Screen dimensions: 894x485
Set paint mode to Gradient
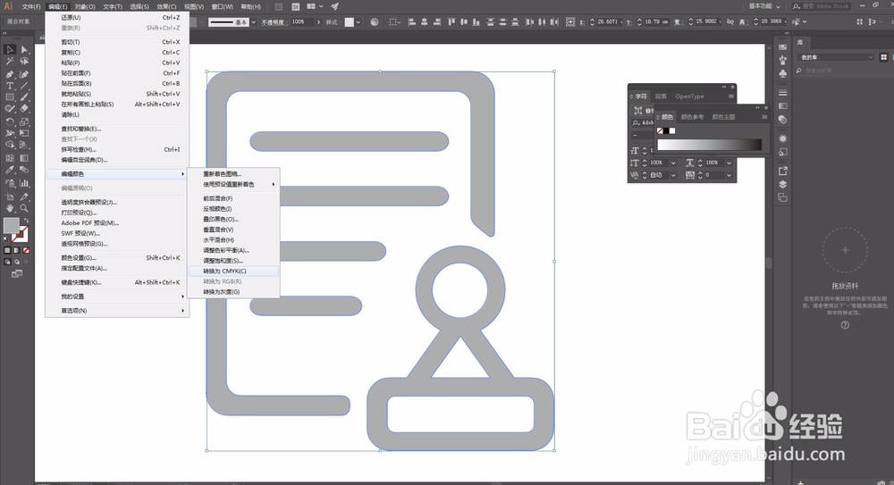[x=16, y=250]
